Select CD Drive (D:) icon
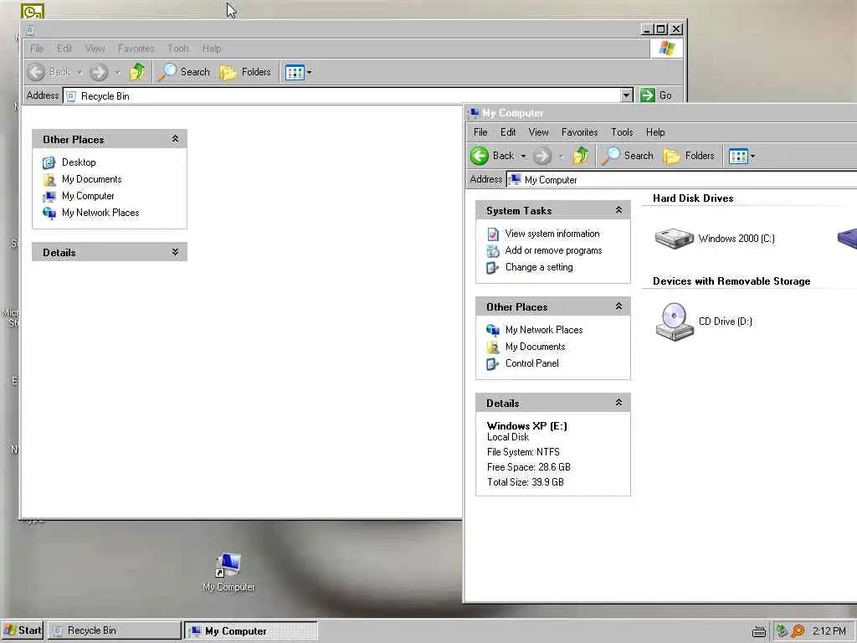This screenshot has height=643, width=857. (x=675, y=321)
